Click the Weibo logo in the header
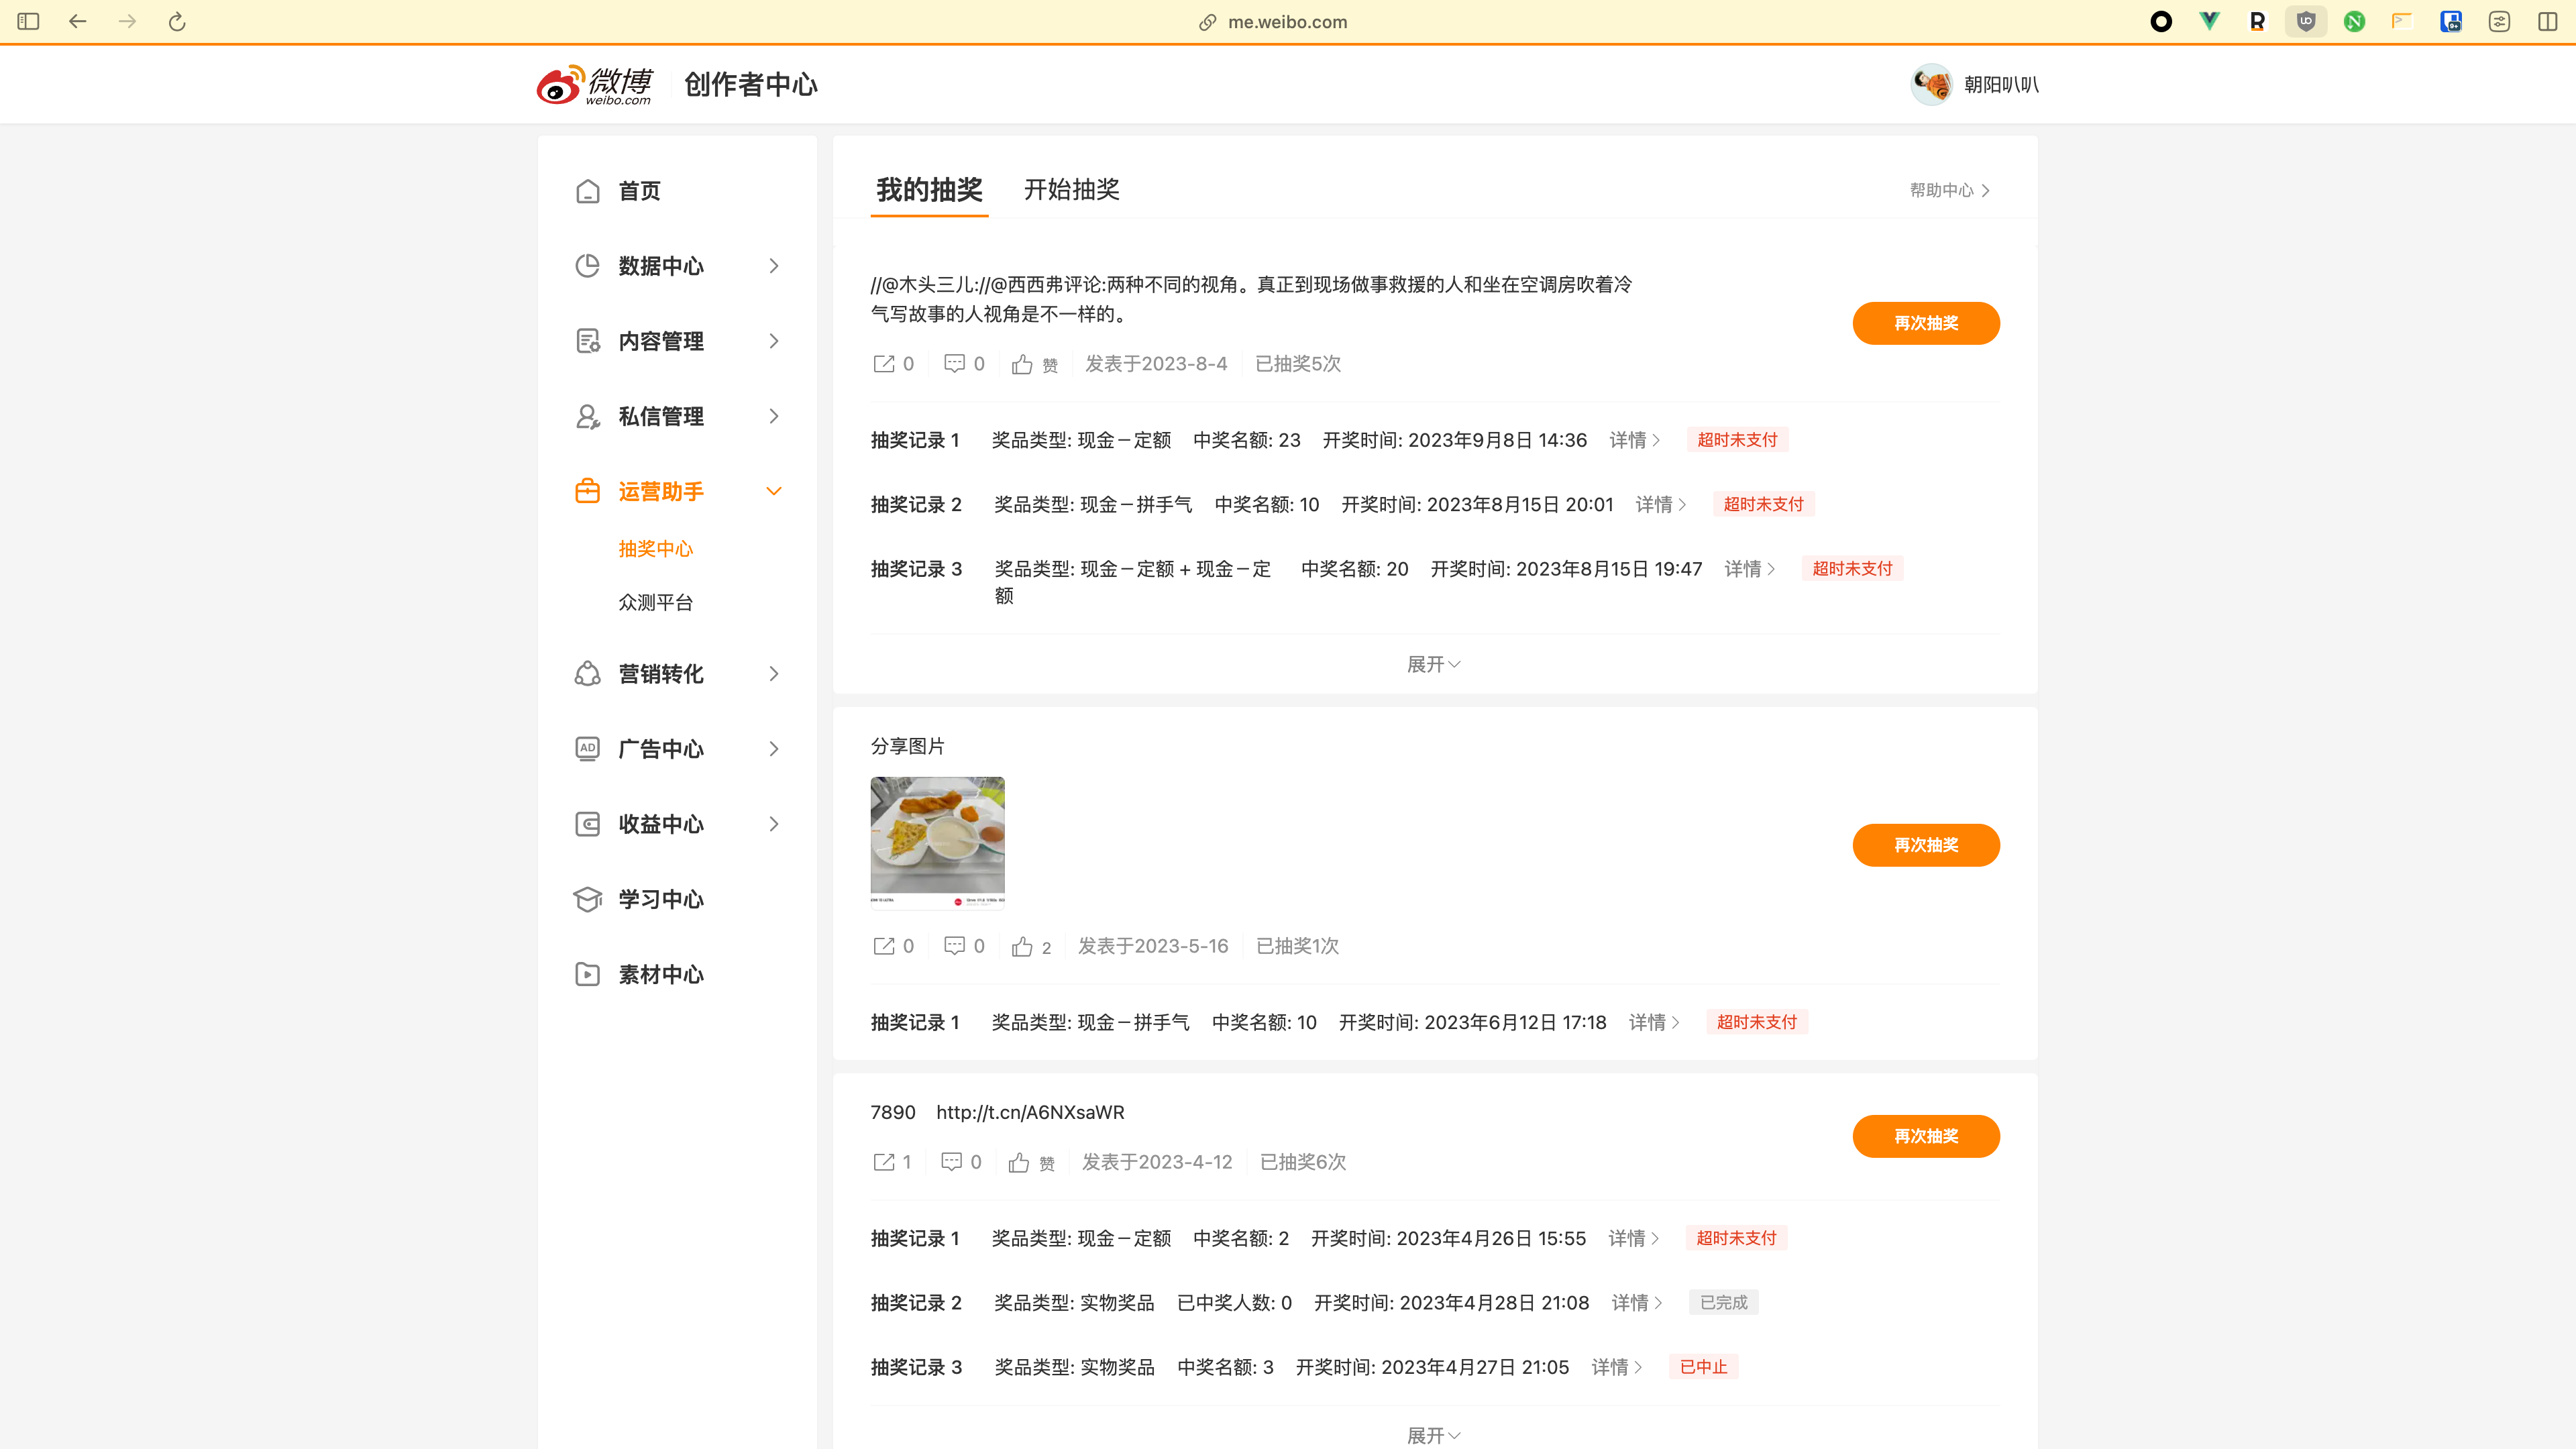The image size is (2576, 1449). pyautogui.click(x=594, y=85)
